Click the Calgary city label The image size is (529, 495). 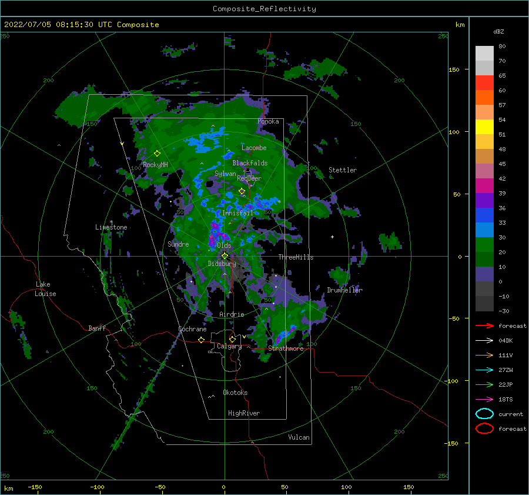229,346
